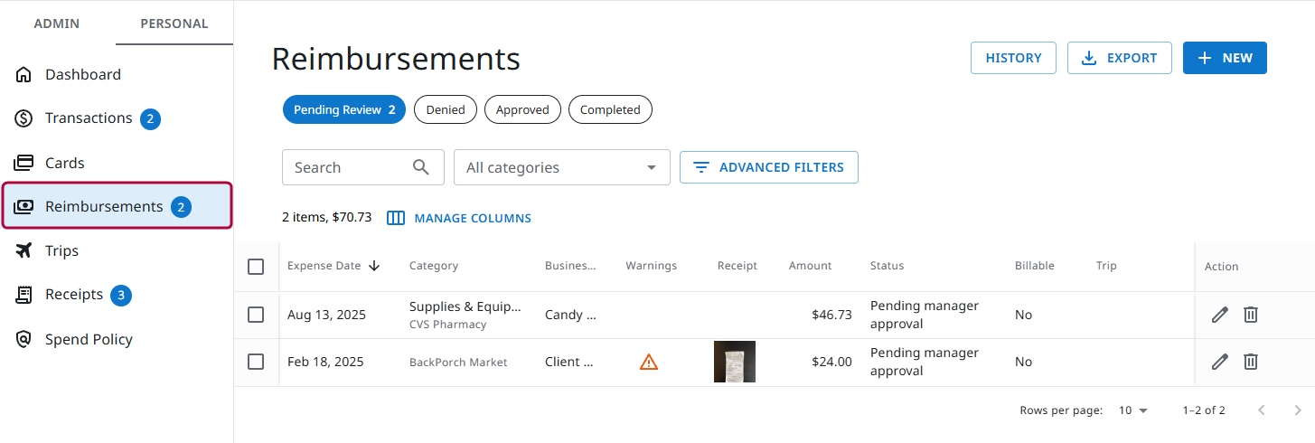Select the Approved filter chip
Viewport: 1315px width, 443px height.
point(522,109)
